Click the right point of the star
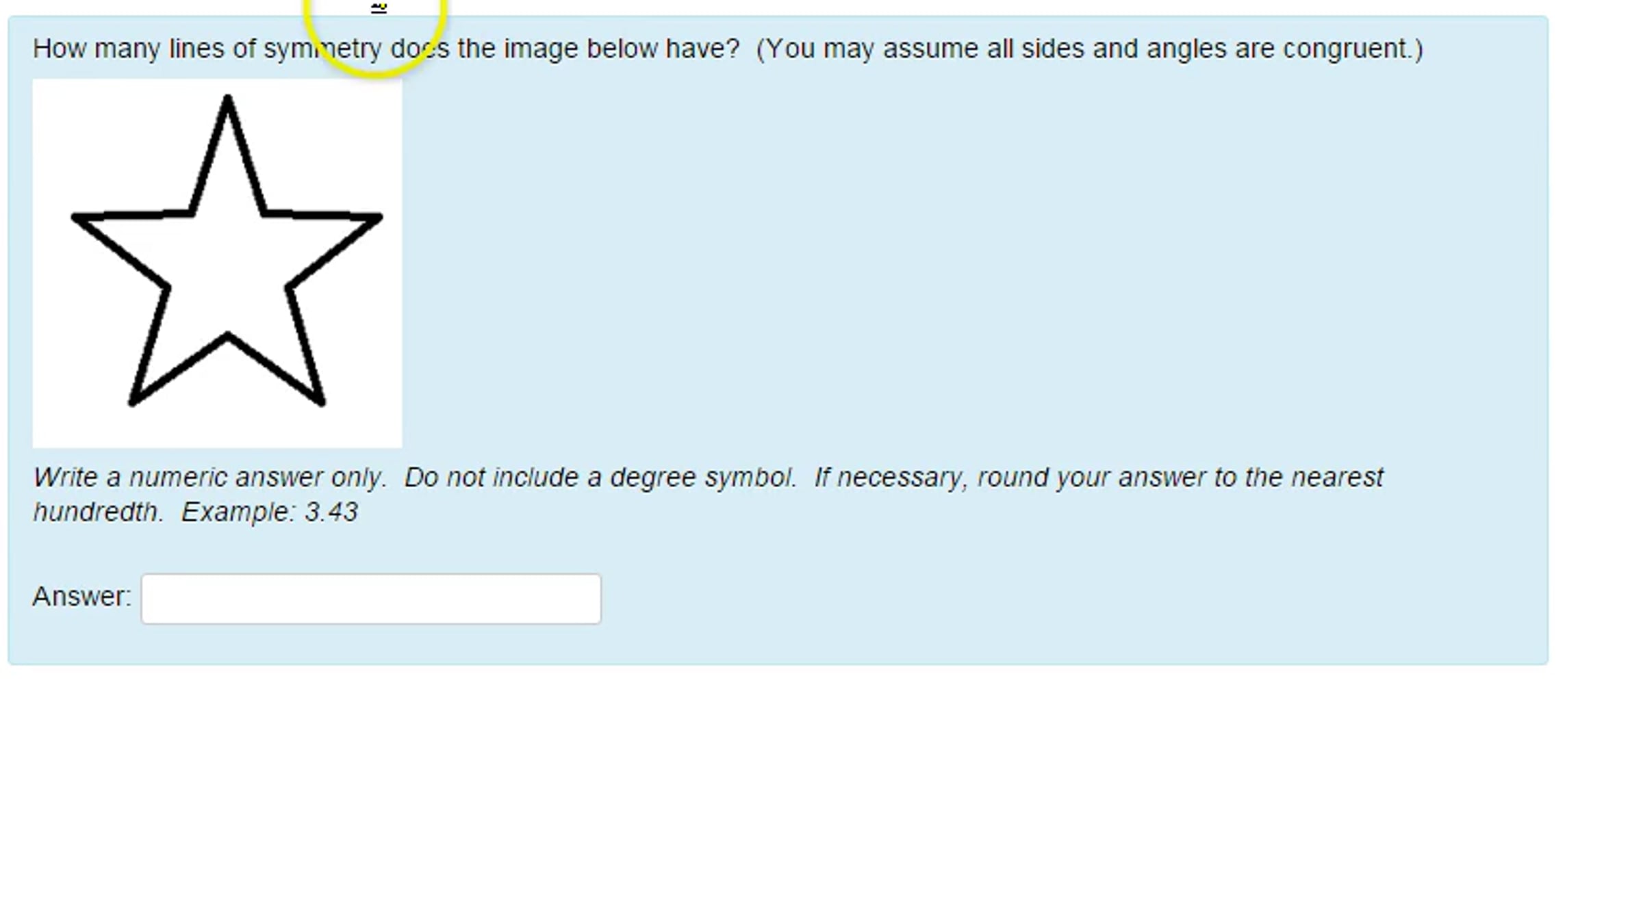The height and width of the screenshot is (923, 1643). click(377, 218)
